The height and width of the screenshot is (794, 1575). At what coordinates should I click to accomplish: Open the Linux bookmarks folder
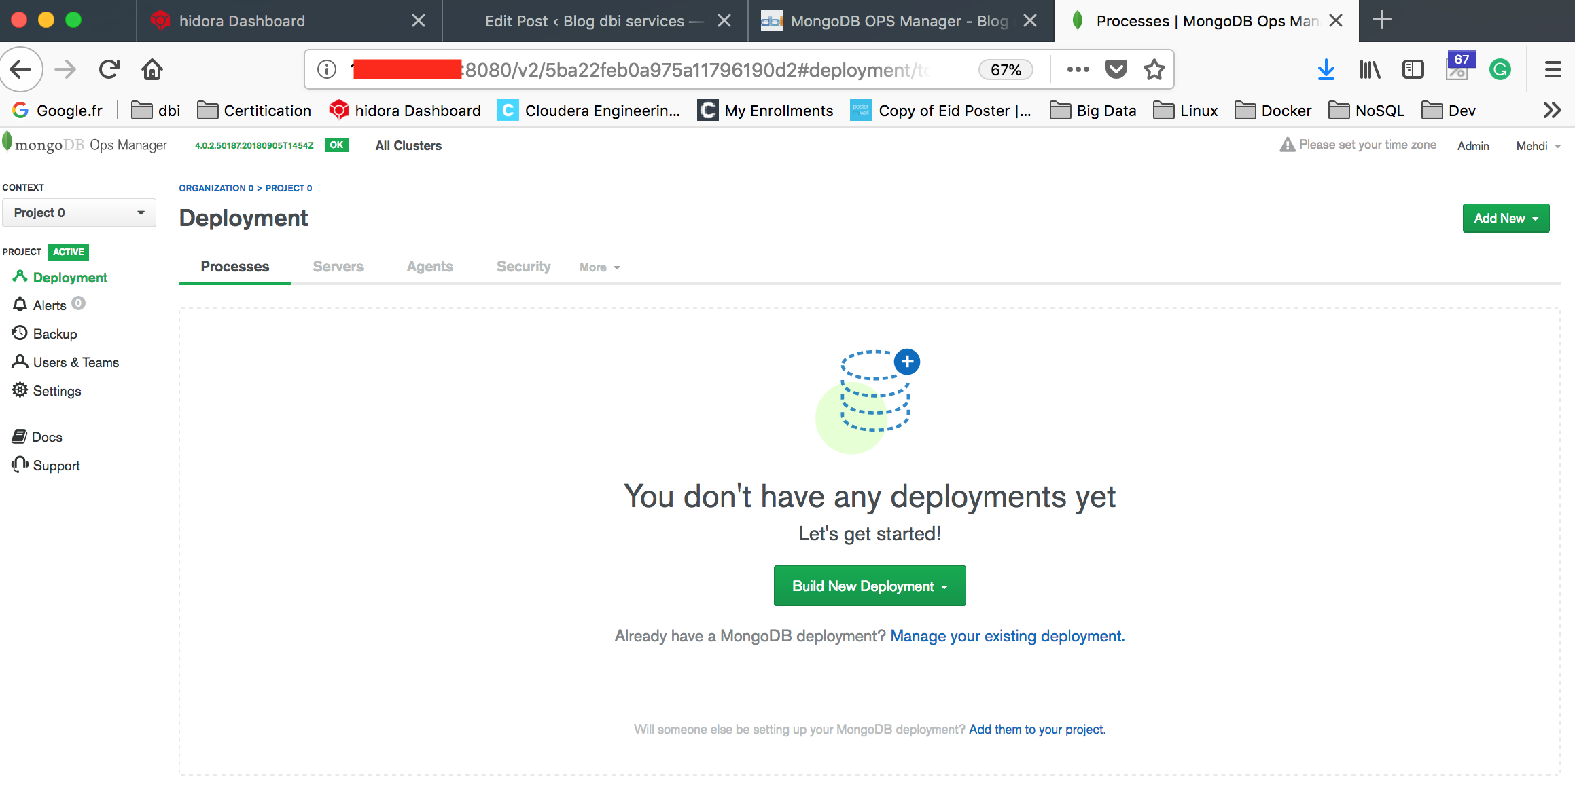[1186, 111]
